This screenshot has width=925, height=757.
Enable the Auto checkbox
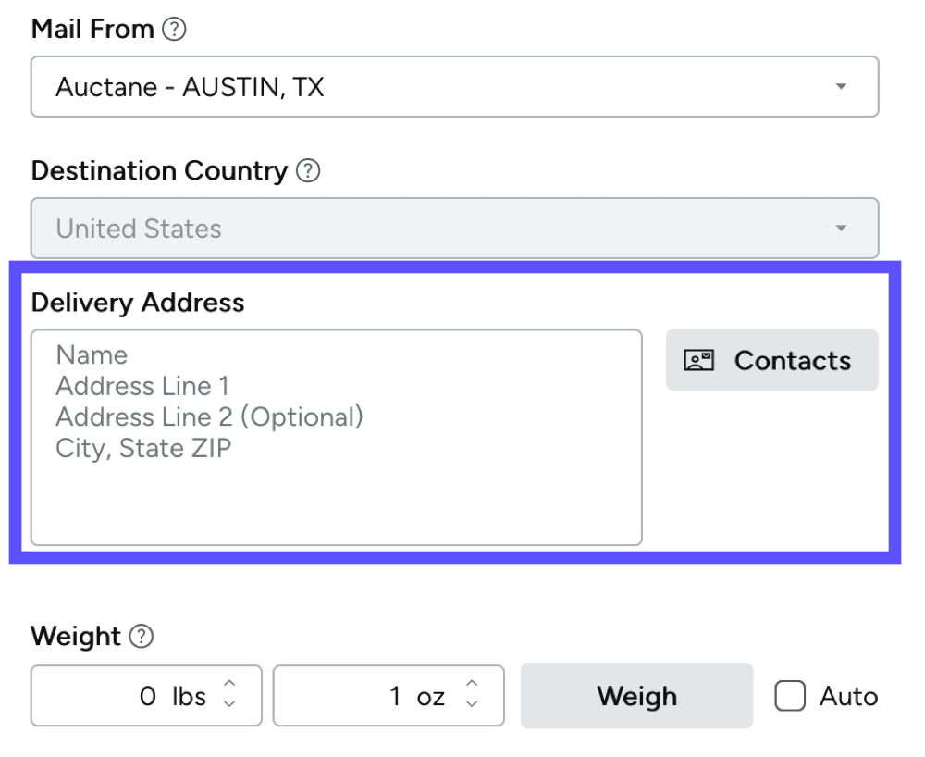[x=790, y=696]
